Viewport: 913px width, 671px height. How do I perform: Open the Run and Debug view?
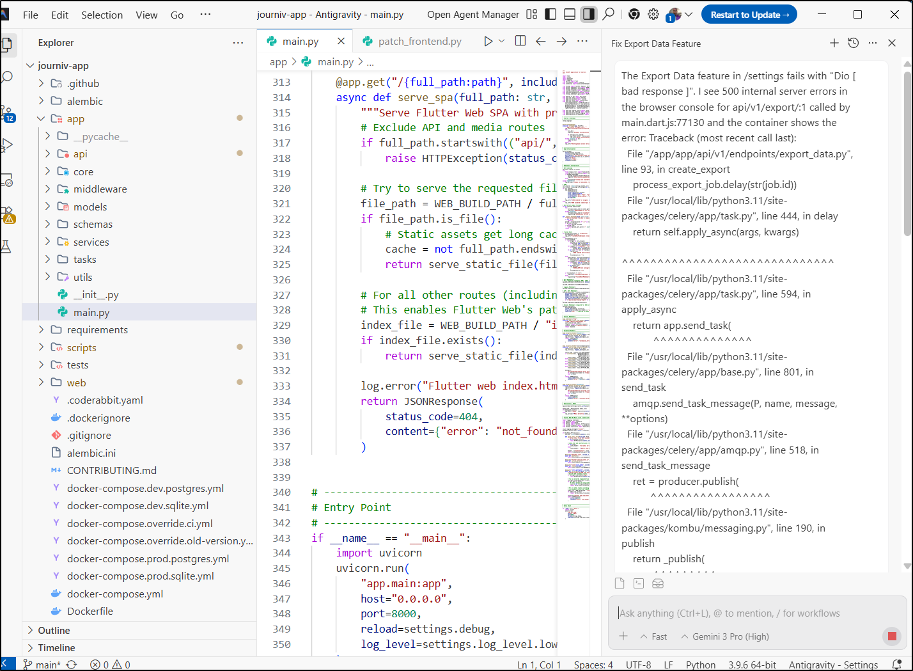(x=7, y=146)
